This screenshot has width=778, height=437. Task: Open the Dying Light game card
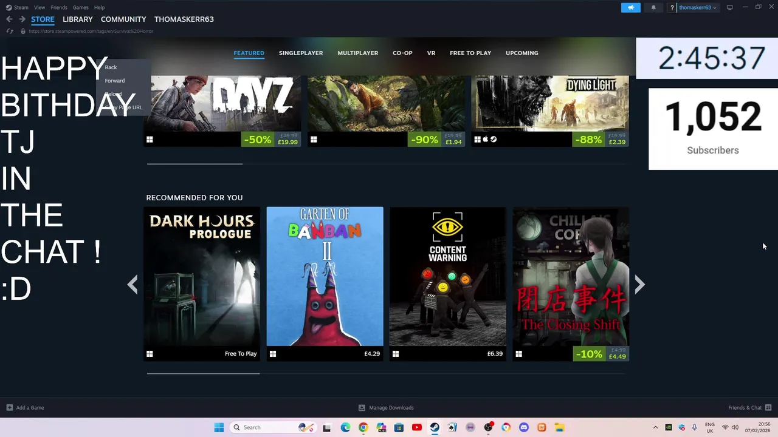click(x=550, y=111)
